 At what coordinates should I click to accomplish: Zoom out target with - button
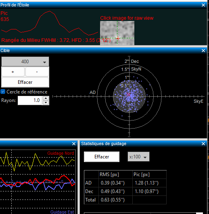[x=37, y=72]
